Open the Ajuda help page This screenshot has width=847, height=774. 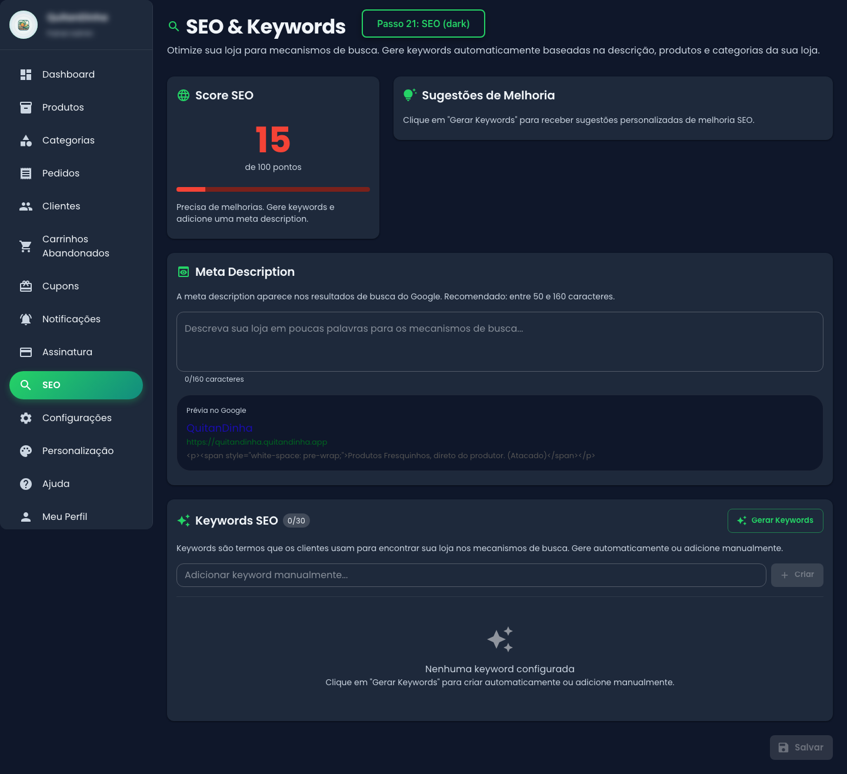pos(56,484)
